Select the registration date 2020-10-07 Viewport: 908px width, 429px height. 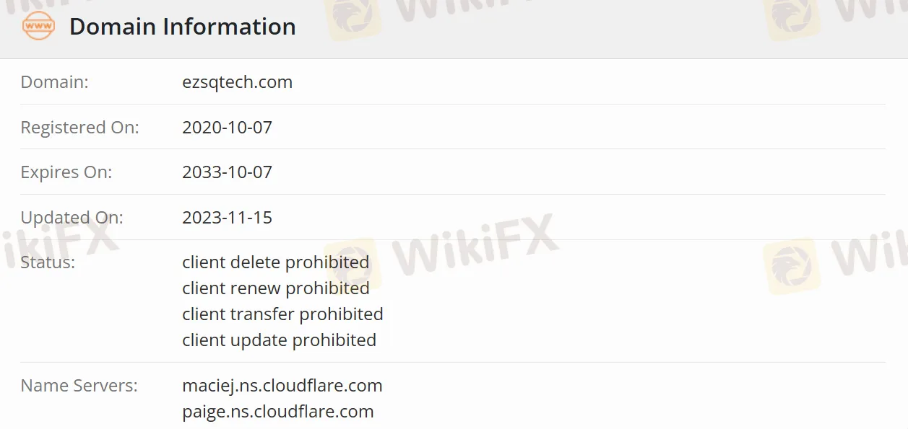coord(227,128)
